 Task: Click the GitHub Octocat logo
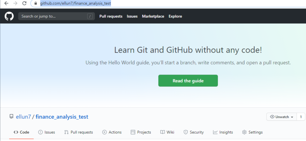point(9,16)
